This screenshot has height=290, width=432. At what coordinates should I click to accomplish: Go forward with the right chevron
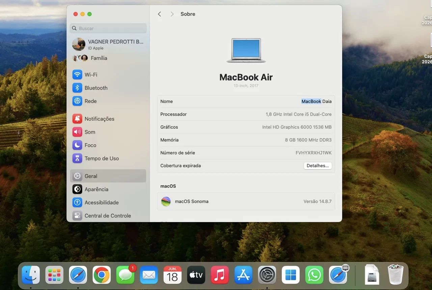coord(172,14)
